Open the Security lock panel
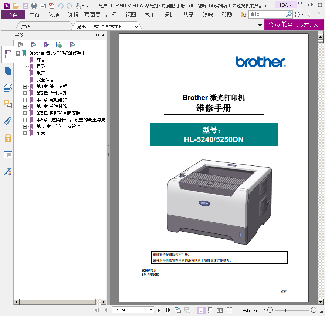The height and width of the screenshot is (316, 325). (x=8, y=138)
